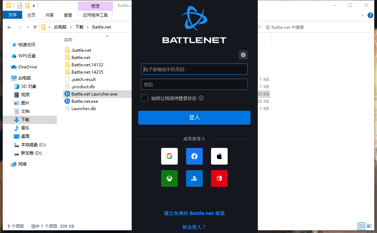This screenshot has height=233, width=377.
Task: Open the 文件 menu in Explorer
Action: click(12, 15)
